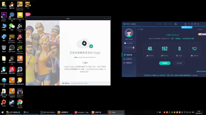
Task: Open the settings gear in UU accelerator
Action: [x=198, y=24]
